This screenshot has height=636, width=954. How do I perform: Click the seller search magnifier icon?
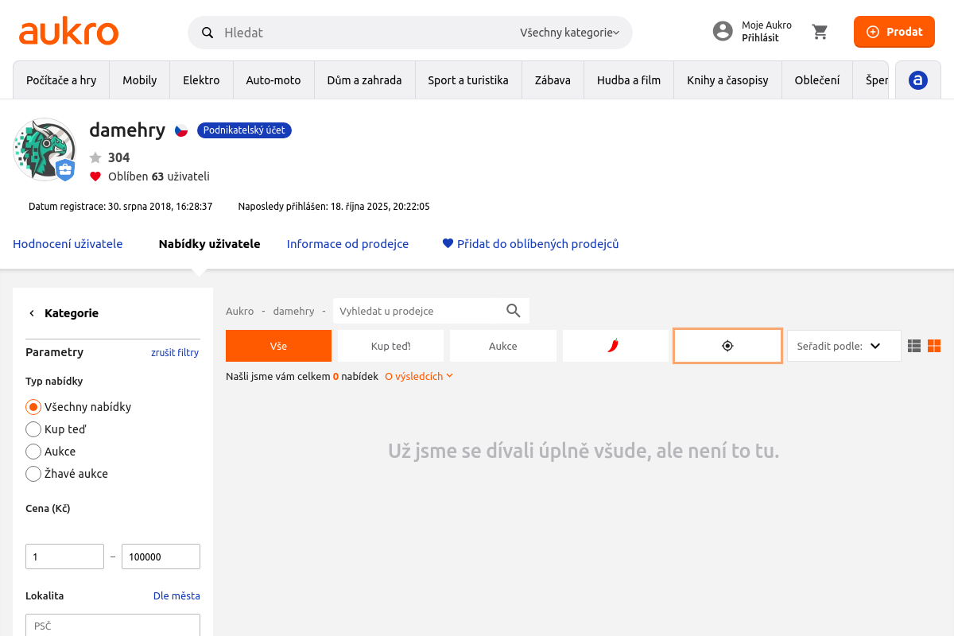pos(514,311)
